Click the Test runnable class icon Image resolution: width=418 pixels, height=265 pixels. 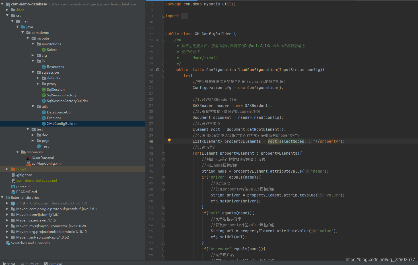click(39, 146)
